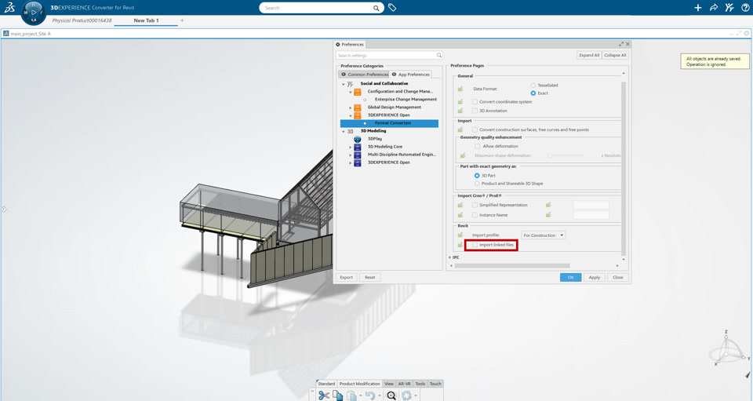Open the Physical Product00016438 tab

point(82,20)
